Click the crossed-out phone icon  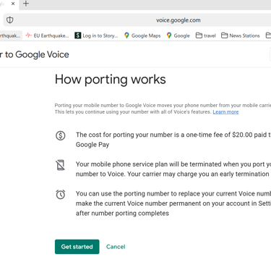61,165
